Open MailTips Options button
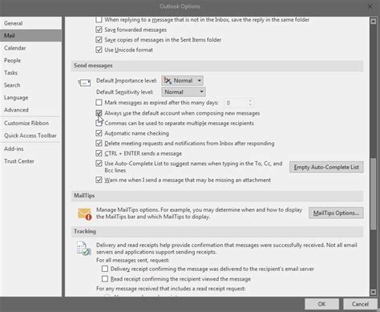Image resolution: width=380 pixels, height=312 pixels. (336, 213)
